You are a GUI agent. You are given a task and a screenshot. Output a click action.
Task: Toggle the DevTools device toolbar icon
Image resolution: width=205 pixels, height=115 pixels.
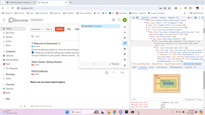pos(137,18)
